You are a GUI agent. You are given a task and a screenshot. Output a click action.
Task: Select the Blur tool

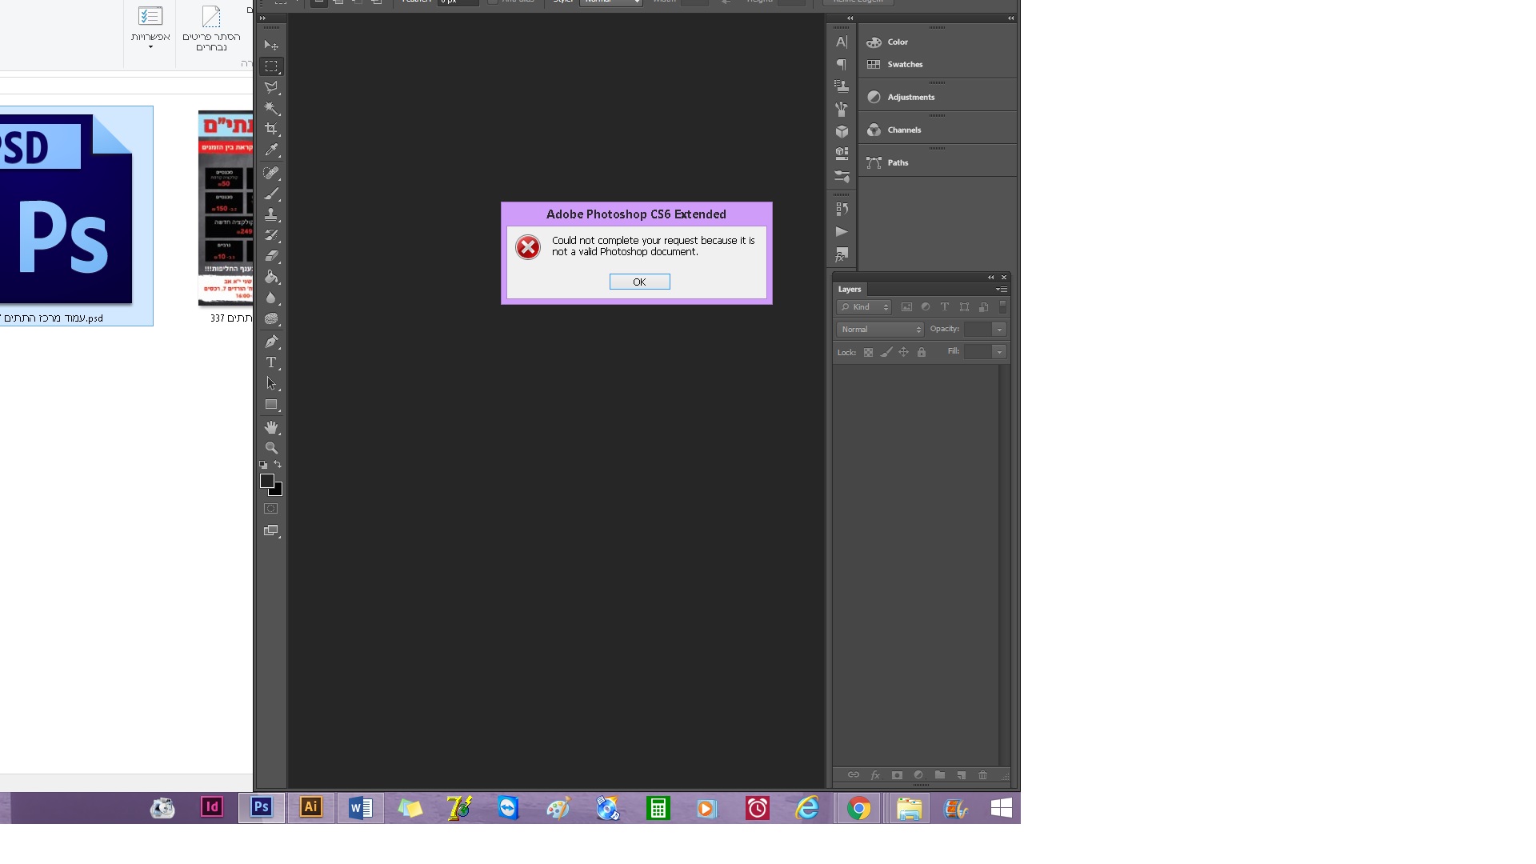(x=271, y=298)
